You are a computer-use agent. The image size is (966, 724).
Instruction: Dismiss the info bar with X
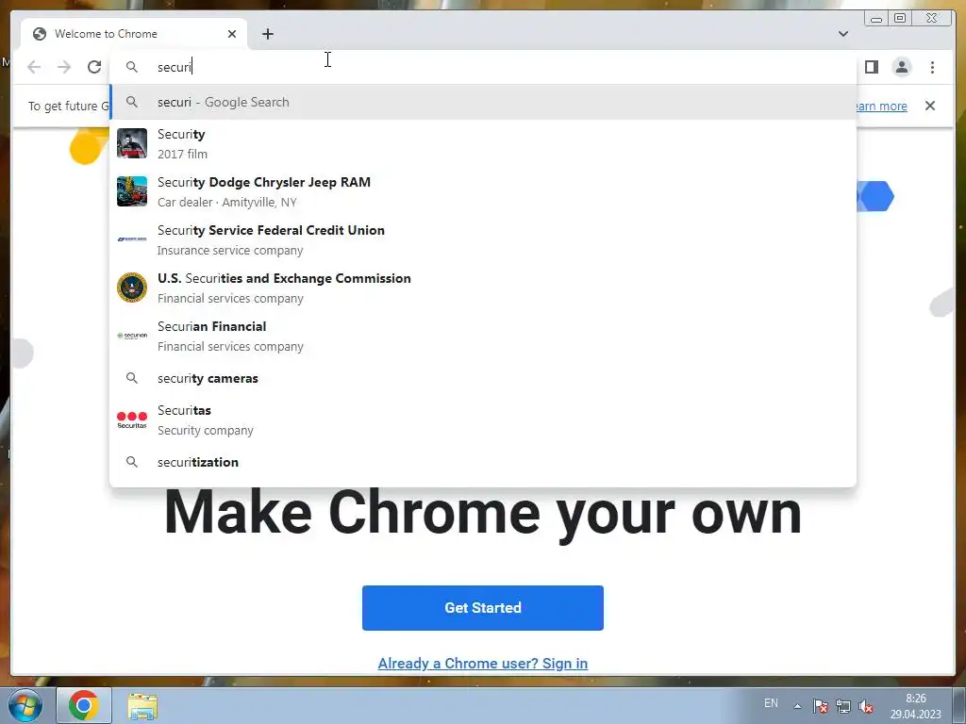pyautogui.click(x=929, y=106)
